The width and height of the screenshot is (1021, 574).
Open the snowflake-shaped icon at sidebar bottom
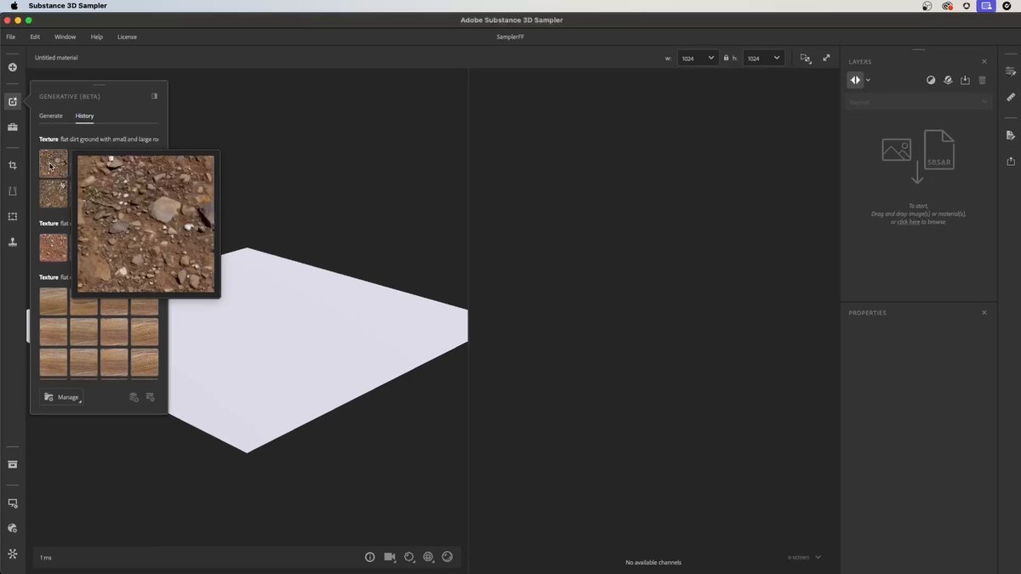tap(13, 554)
